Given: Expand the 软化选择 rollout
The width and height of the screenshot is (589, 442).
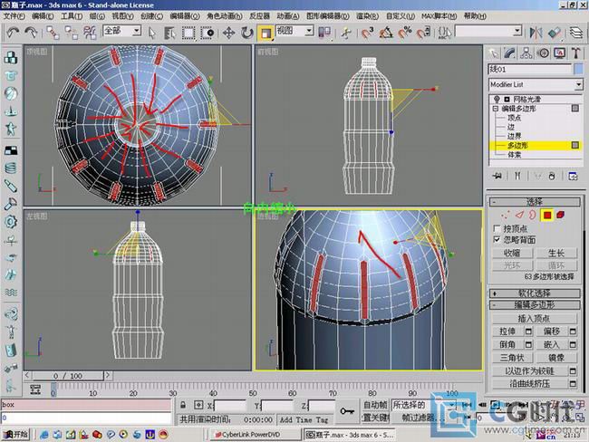Looking at the screenshot, I should (535, 293).
